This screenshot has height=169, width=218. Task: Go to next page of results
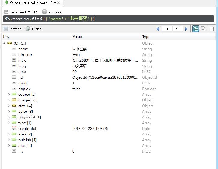click(x=186, y=29)
